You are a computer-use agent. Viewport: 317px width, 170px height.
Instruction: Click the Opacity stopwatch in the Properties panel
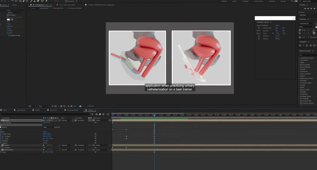tap(259, 39)
